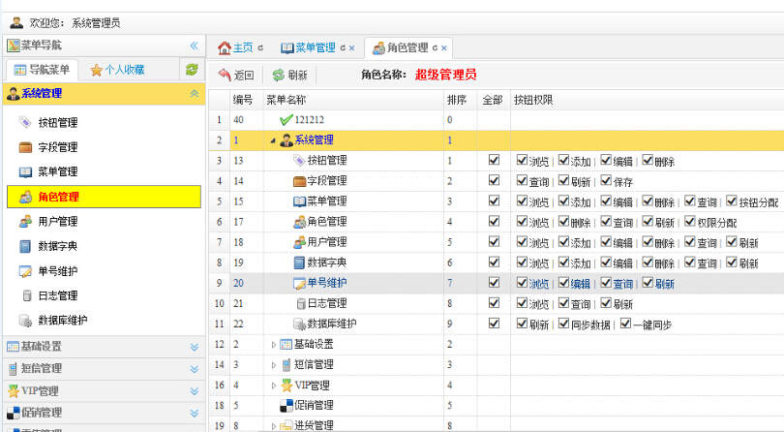Click the 菜单管理 tab reload icon
The height and width of the screenshot is (432, 784).
click(343, 48)
